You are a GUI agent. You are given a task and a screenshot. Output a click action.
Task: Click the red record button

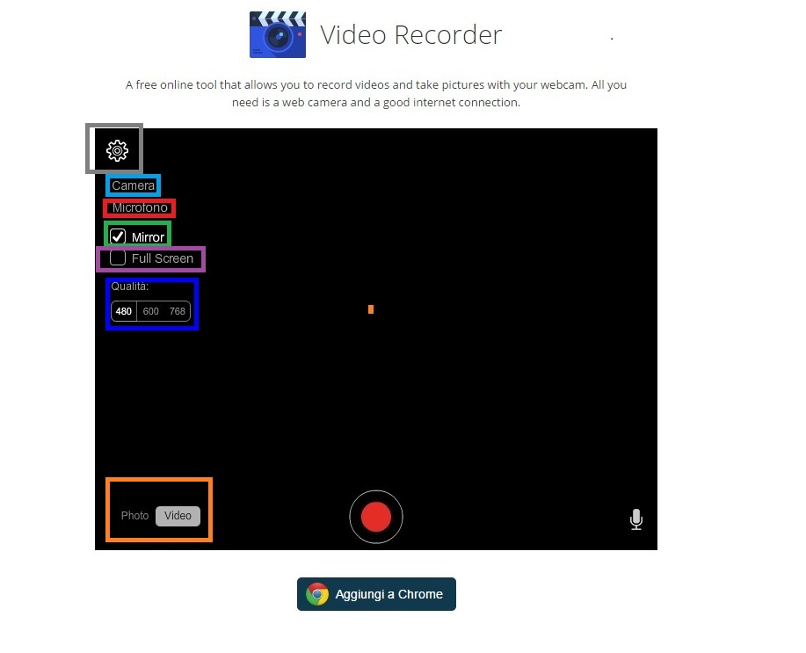pos(376,517)
